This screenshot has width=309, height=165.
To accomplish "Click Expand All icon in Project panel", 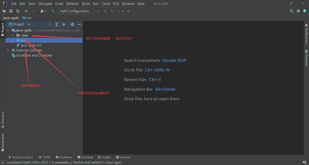I will 57,24.
